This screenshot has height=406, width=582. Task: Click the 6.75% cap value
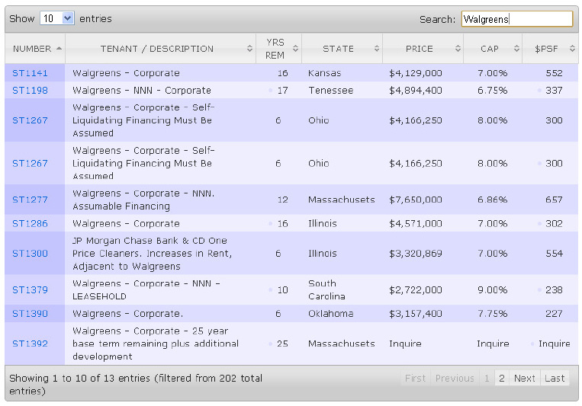tap(493, 90)
